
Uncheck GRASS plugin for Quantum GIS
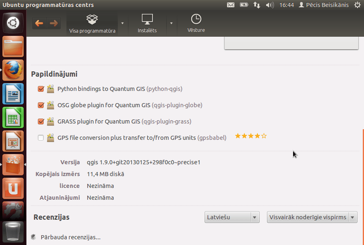pyautogui.click(x=41, y=121)
